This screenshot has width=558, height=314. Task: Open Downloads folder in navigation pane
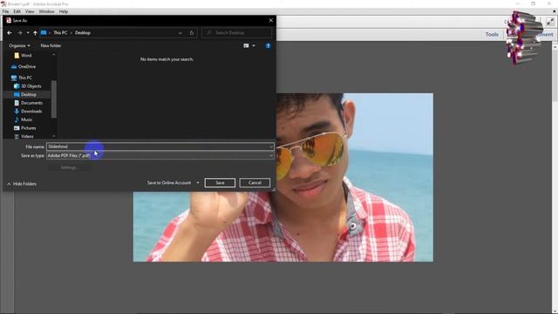click(x=31, y=112)
